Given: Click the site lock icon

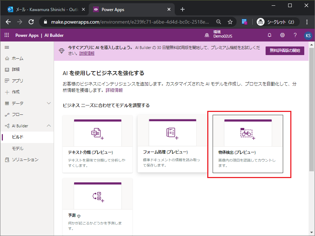Looking at the screenshot, I should point(45,22).
